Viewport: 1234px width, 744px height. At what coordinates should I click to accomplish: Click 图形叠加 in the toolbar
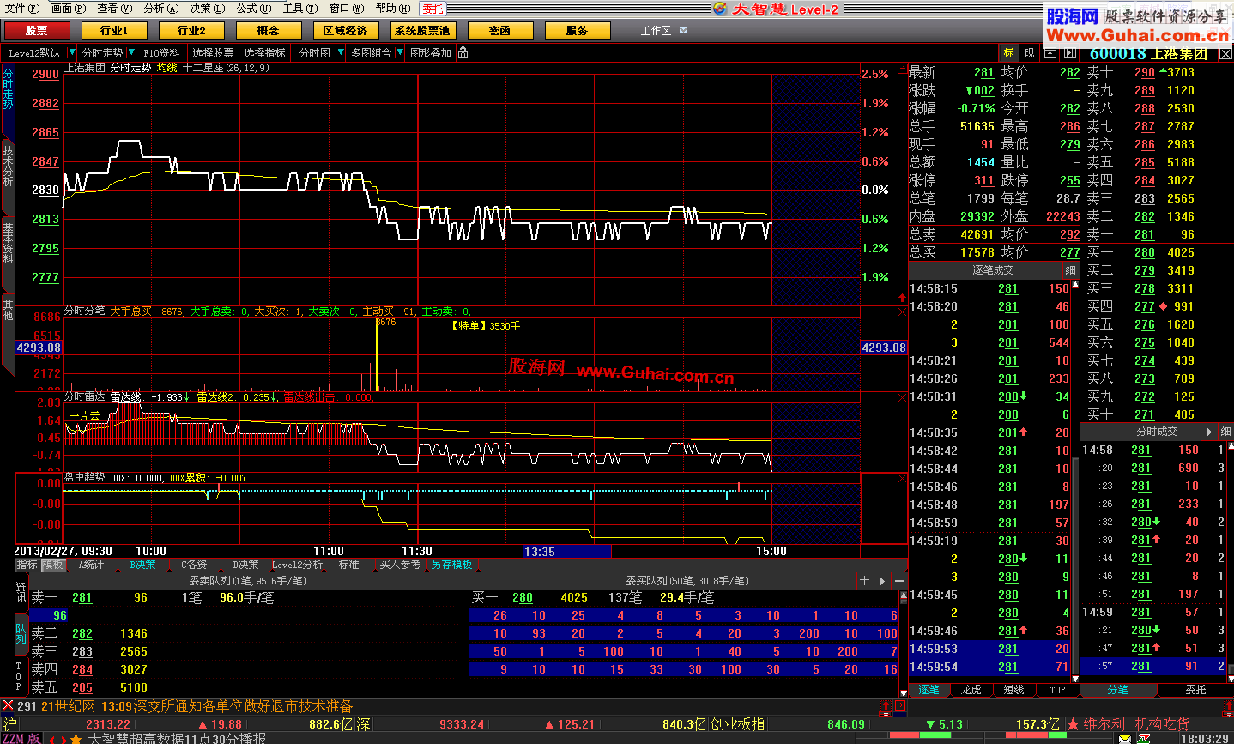pos(431,53)
